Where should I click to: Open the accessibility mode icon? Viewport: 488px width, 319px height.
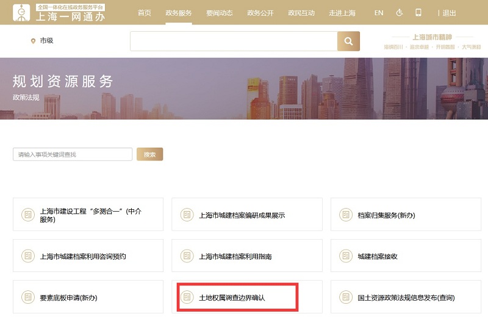tap(400, 13)
